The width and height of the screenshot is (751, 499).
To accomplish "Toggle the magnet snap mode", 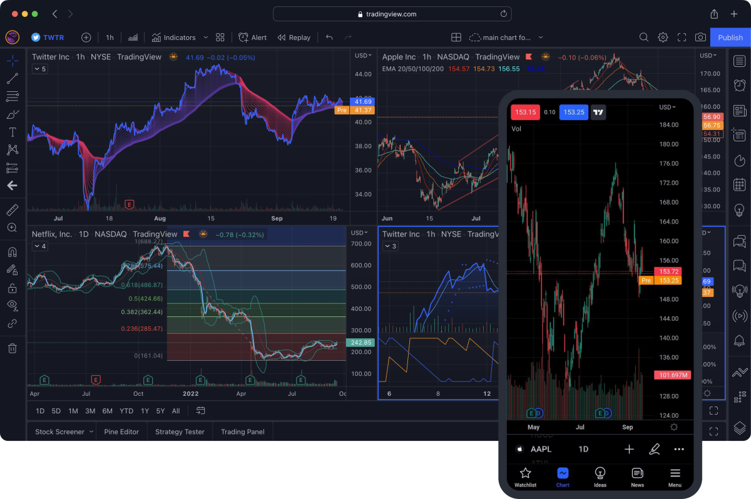I will (x=13, y=252).
